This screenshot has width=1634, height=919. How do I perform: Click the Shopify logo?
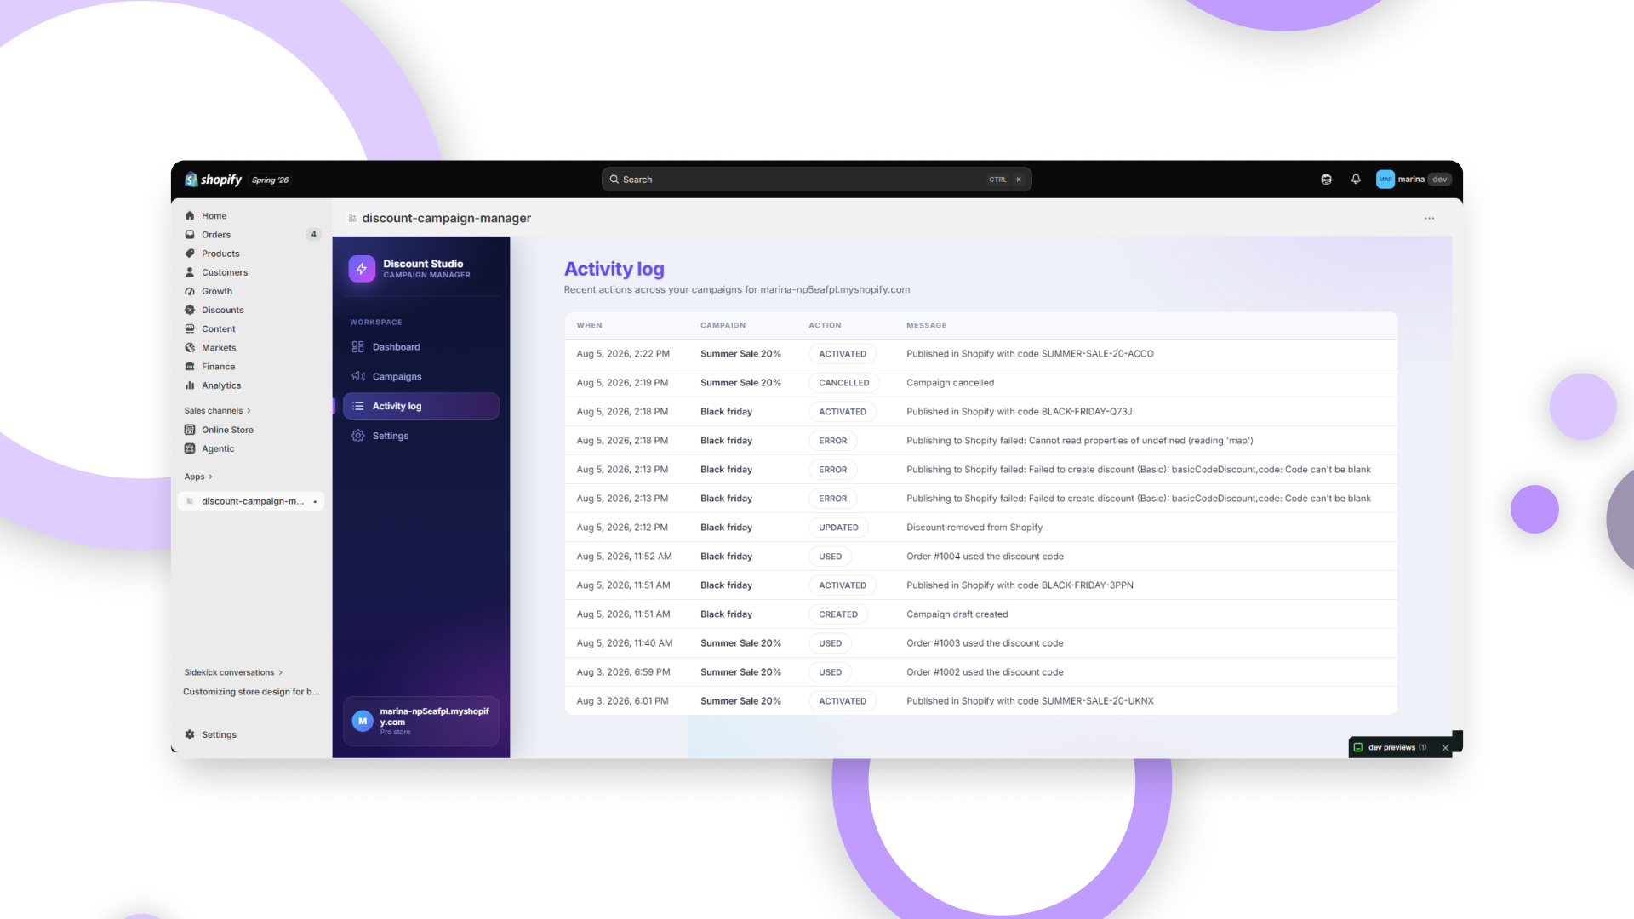[x=214, y=180]
